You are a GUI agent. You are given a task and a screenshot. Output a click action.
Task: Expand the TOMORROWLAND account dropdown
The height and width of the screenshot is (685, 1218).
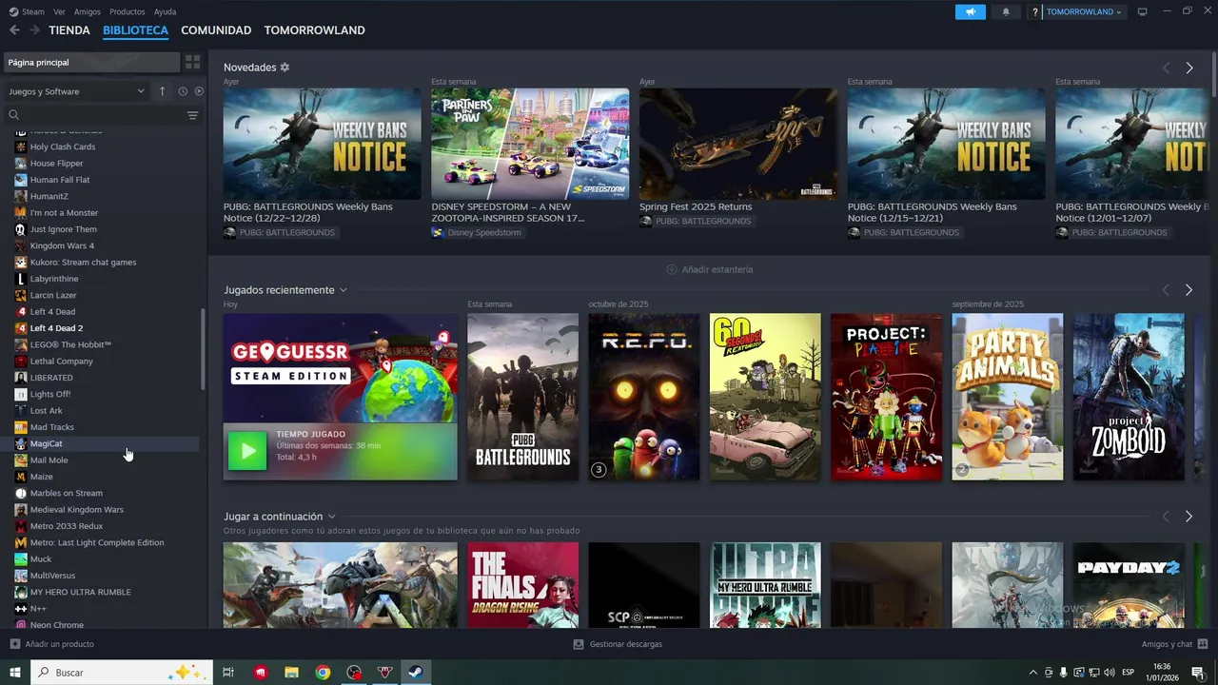pos(1084,11)
